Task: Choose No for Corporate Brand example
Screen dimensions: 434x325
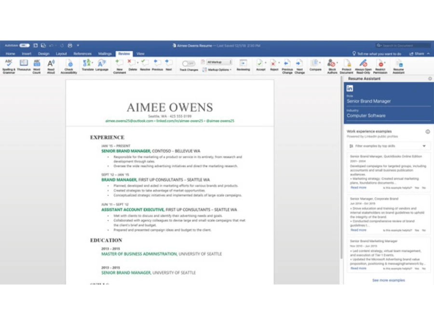Action: pos(424,230)
